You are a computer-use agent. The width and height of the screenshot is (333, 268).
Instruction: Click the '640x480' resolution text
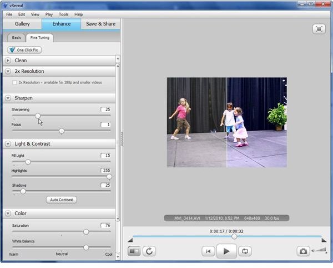[252, 218]
